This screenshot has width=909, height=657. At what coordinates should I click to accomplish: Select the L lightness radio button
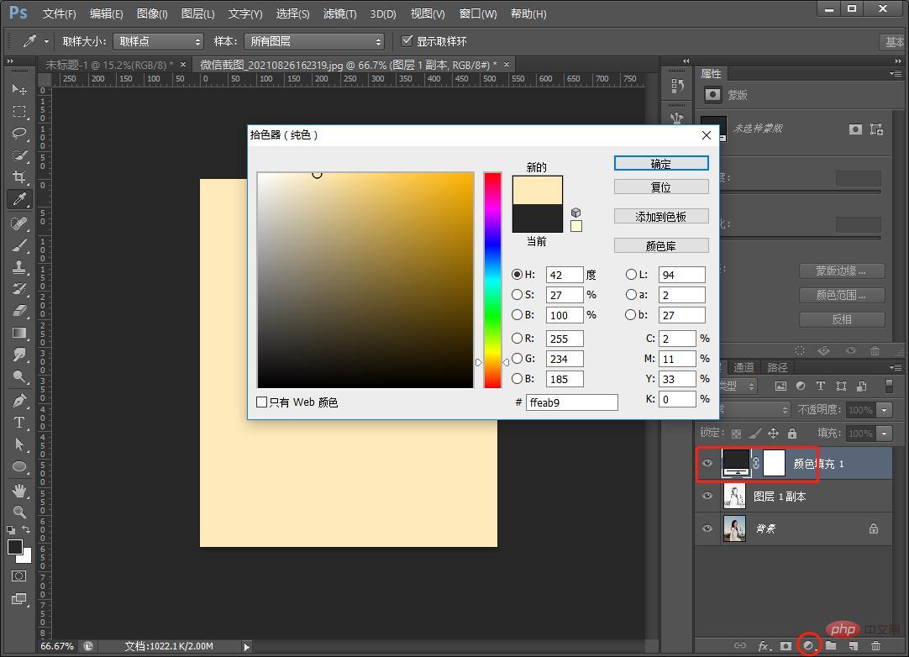[x=631, y=274]
